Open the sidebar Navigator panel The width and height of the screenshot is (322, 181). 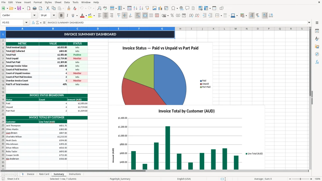(x=317, y=54)
